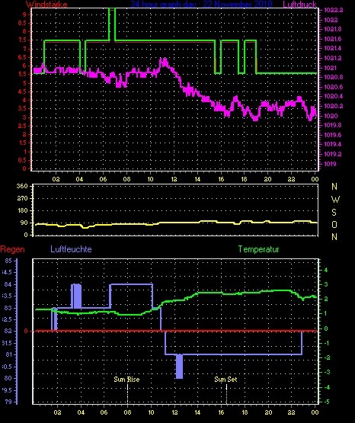Image resolution: width=355 pixels, height=423 pixels.
Task: Click pressure axis value 1021.6
Action: [x=333, y=39]
